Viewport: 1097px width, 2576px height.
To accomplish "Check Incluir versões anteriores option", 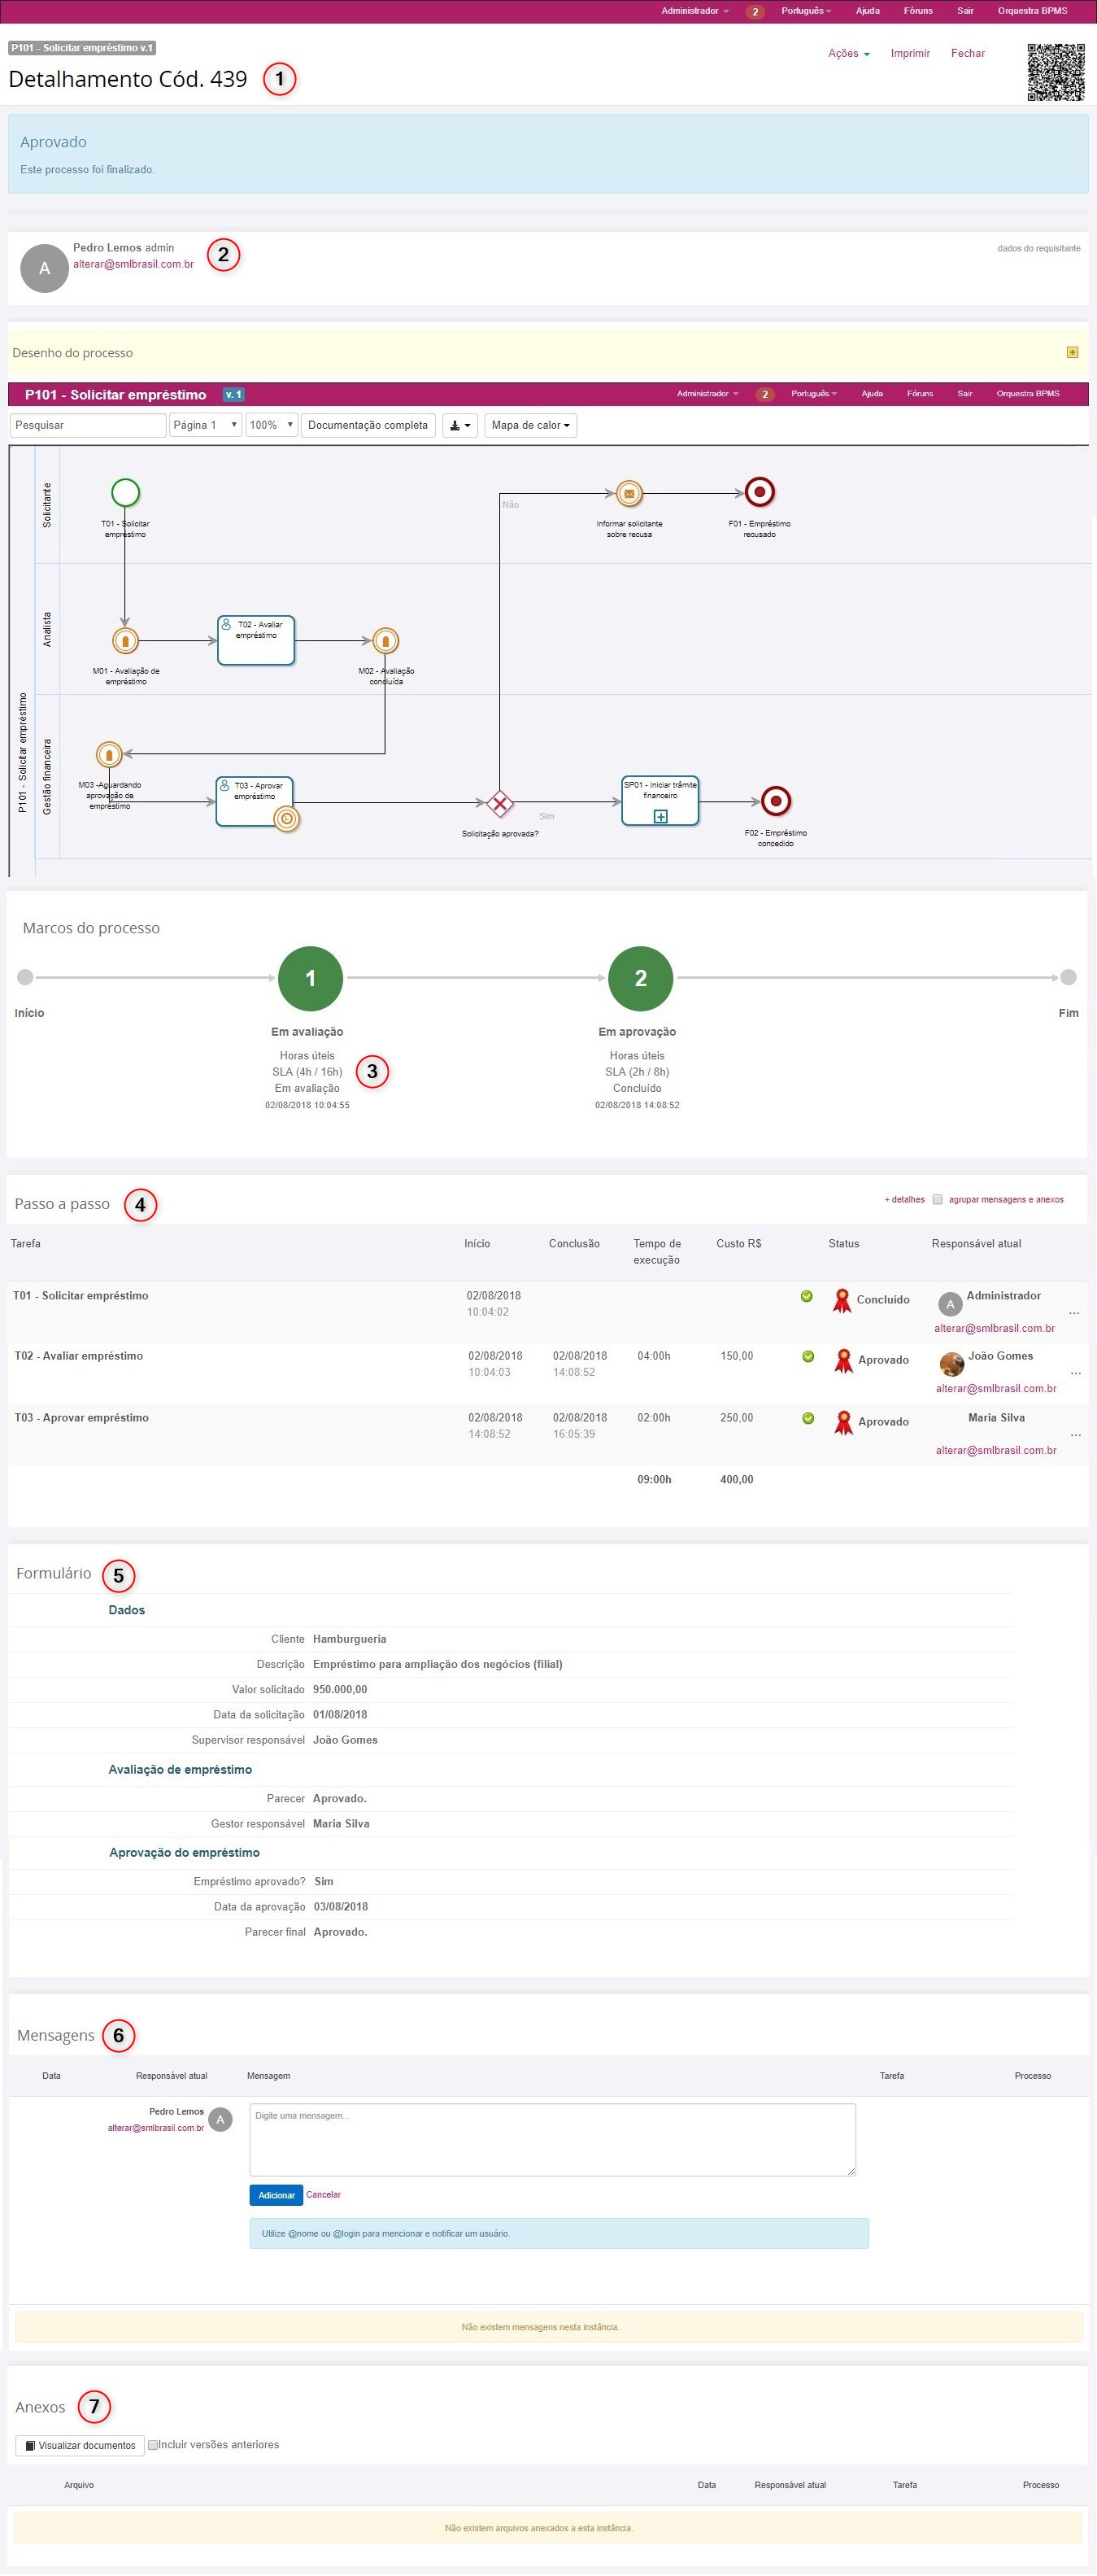I will tap(153, 2444).
